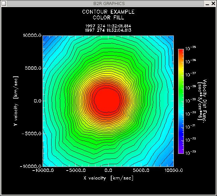Viewport: 217px width, 196px height.
Task: Click the 10^-32 color bar label
Action: pyautogui.click(x=191, y=140)
